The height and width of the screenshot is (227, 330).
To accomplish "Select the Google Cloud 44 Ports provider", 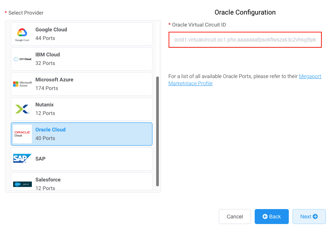I will (x=82, y=34).
